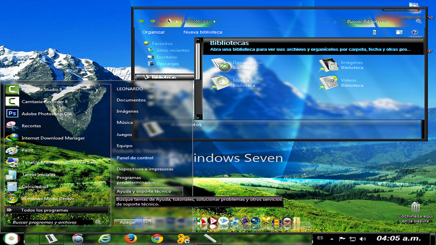
Task: Select Favoritos in navigation pane
Action: point(162,44)
